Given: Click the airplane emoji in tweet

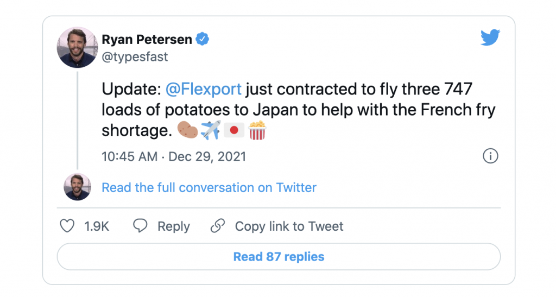Looking at the screenshot, I should pyautogui.click(x=211, y=130).
